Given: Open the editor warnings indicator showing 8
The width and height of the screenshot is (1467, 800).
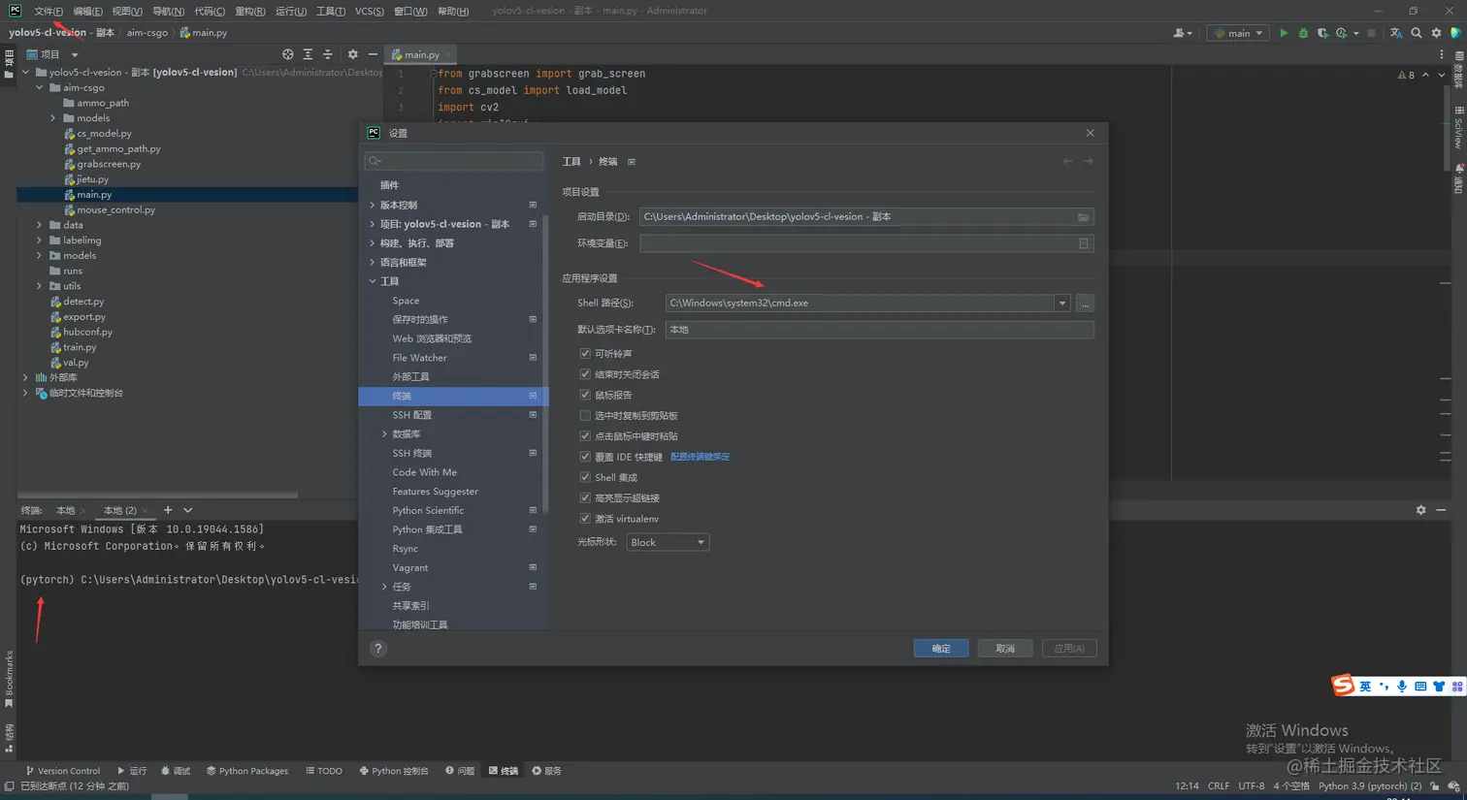Looking at the screenshot, I should pos(1406,75).
